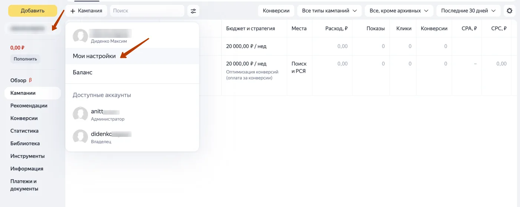Click the Поиск и РСЯ cell

[299, 67]
